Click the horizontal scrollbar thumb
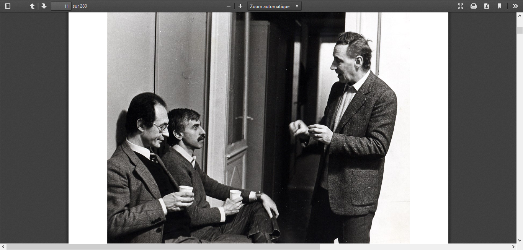523x250 pixels. [x=163, y=247]
